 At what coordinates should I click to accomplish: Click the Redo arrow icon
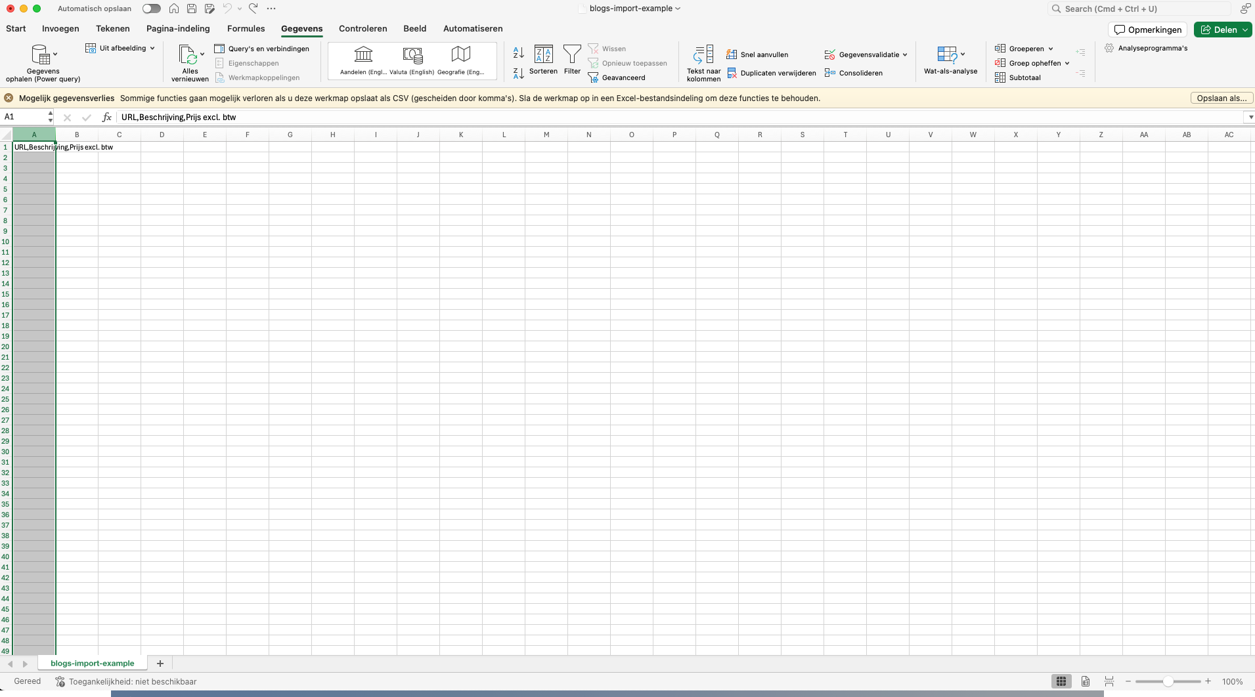point(253,9)
